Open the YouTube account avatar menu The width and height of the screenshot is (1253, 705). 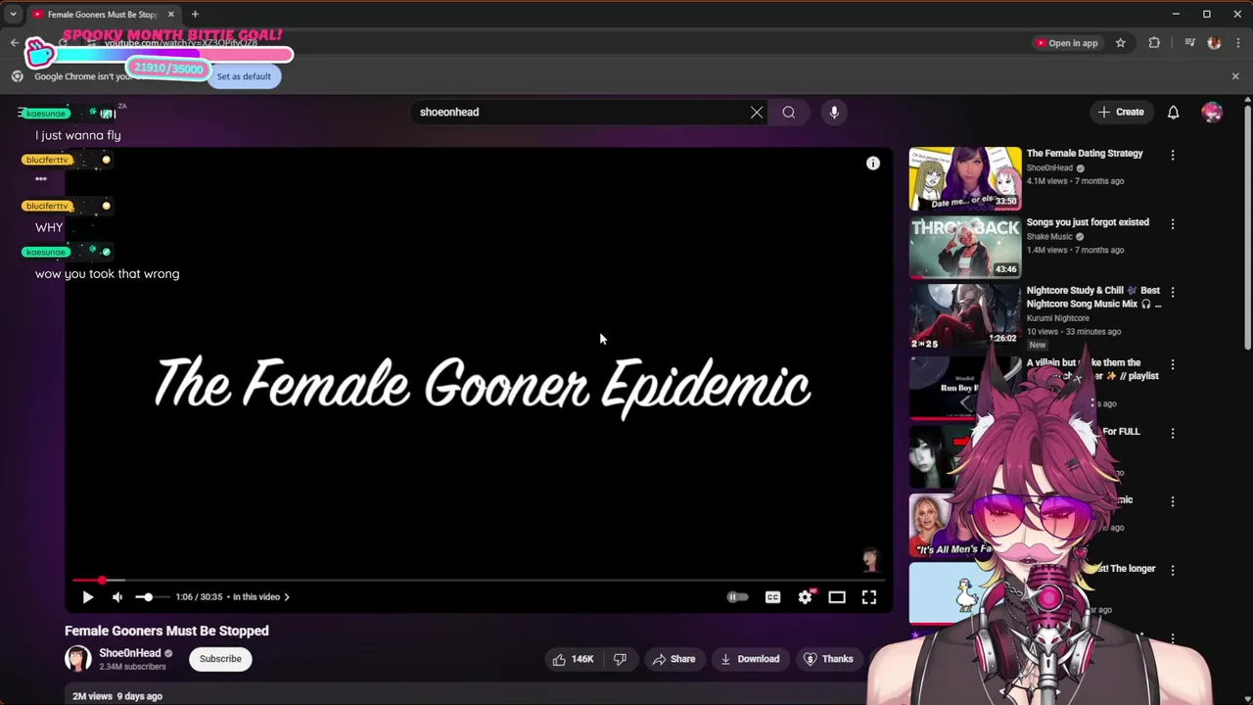click(1212, 113)
